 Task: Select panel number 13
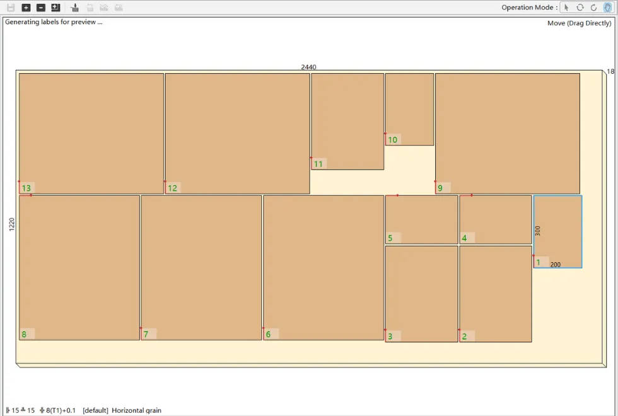pos(91,134)
